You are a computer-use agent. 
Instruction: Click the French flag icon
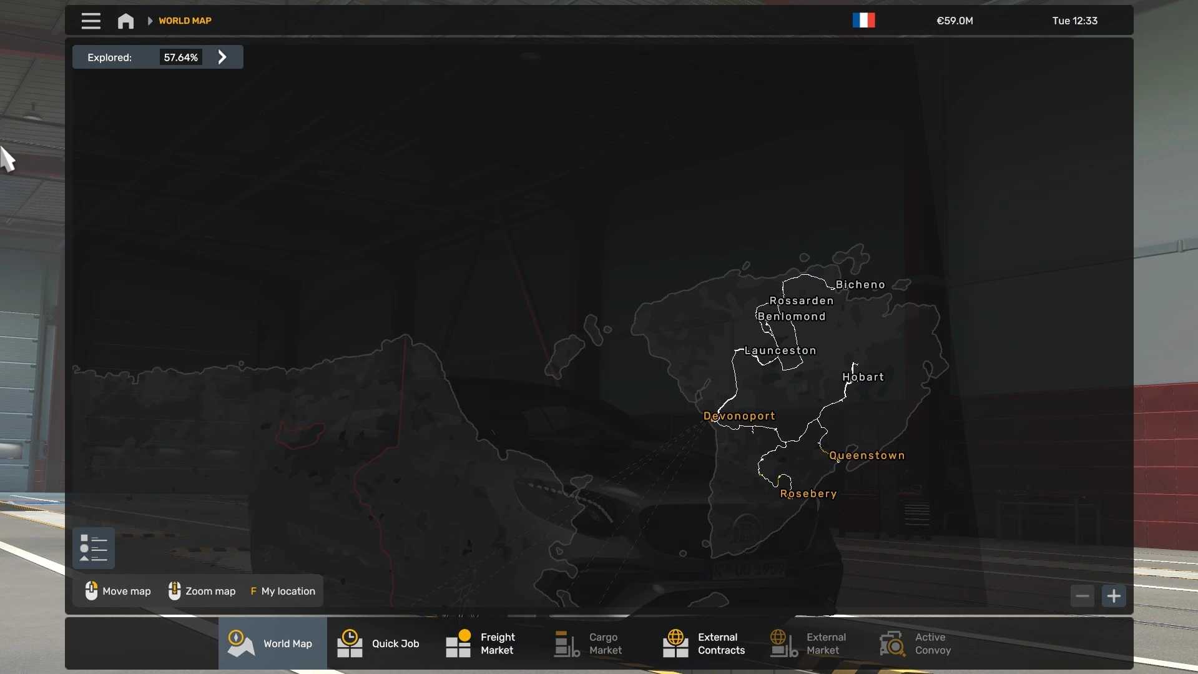[863, 21]
